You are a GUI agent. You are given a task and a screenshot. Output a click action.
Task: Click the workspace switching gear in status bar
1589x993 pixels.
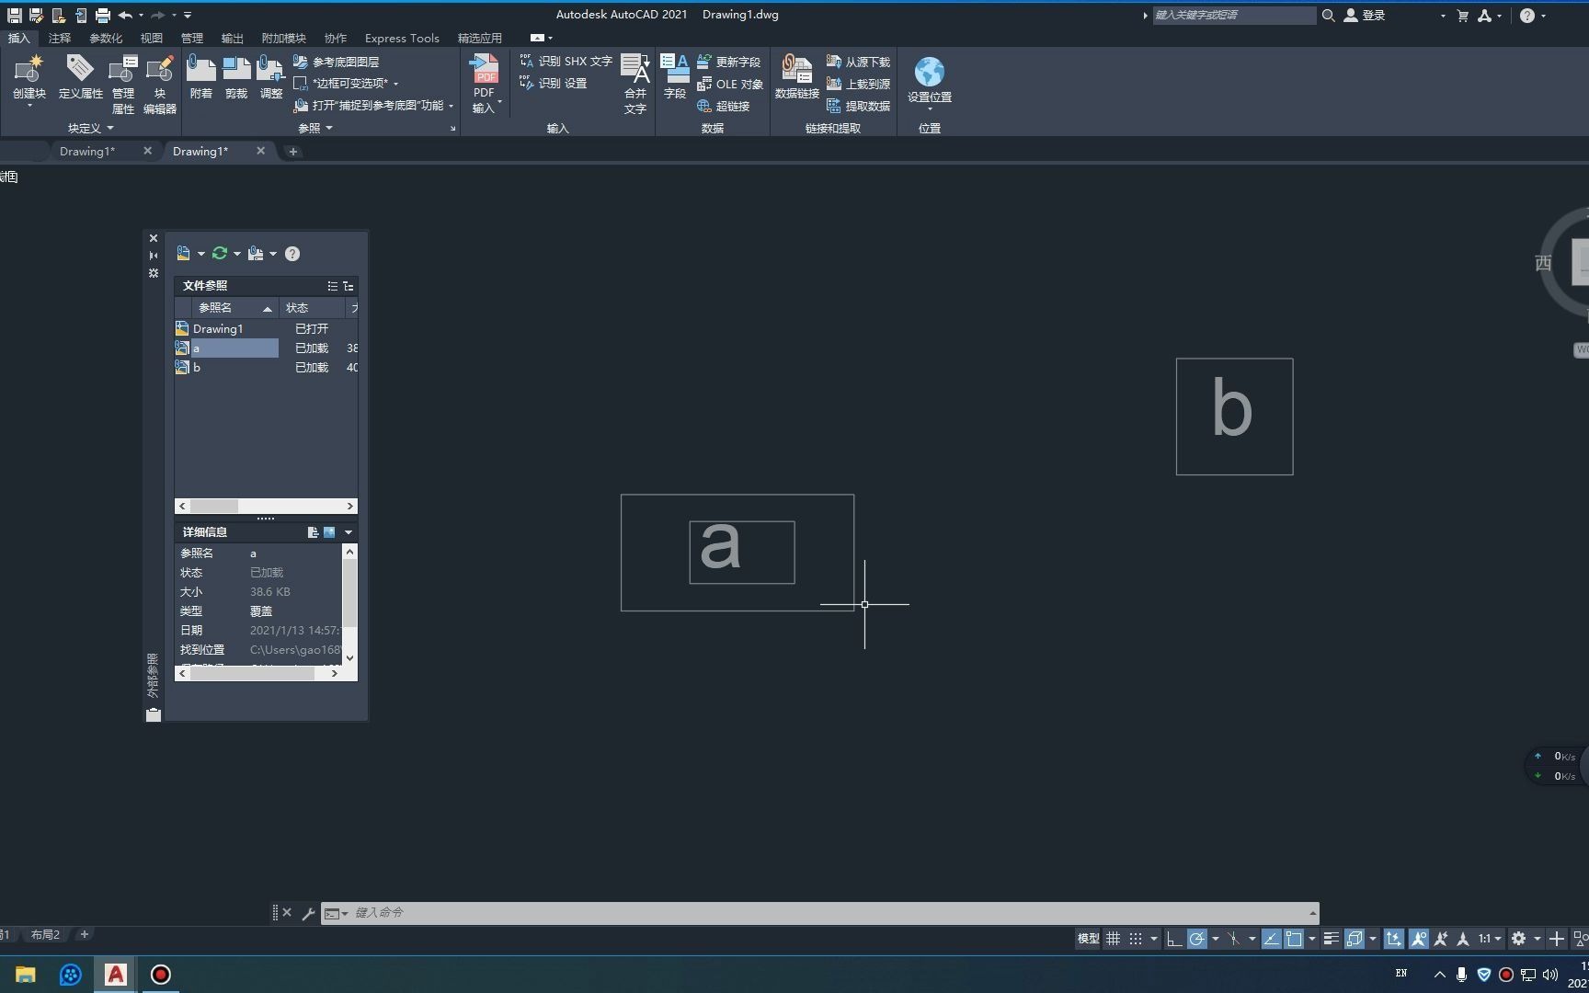coord(1518,939)
